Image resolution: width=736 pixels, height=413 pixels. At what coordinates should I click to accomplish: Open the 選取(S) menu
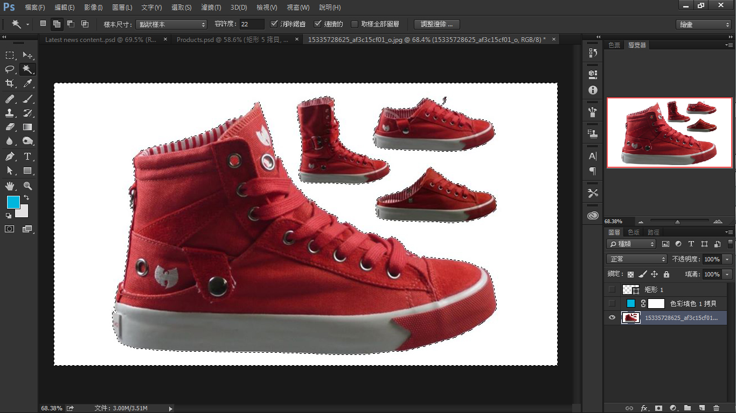tap(181, 8)
